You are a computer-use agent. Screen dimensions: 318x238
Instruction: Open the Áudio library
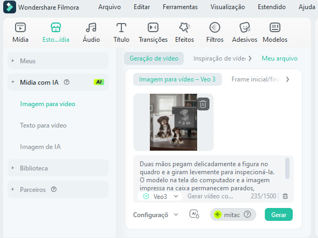pyautogui.click(x=91, y=33)
